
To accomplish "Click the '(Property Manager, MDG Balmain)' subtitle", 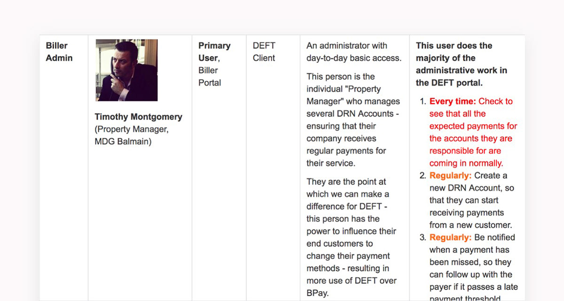I will (132, 135).
